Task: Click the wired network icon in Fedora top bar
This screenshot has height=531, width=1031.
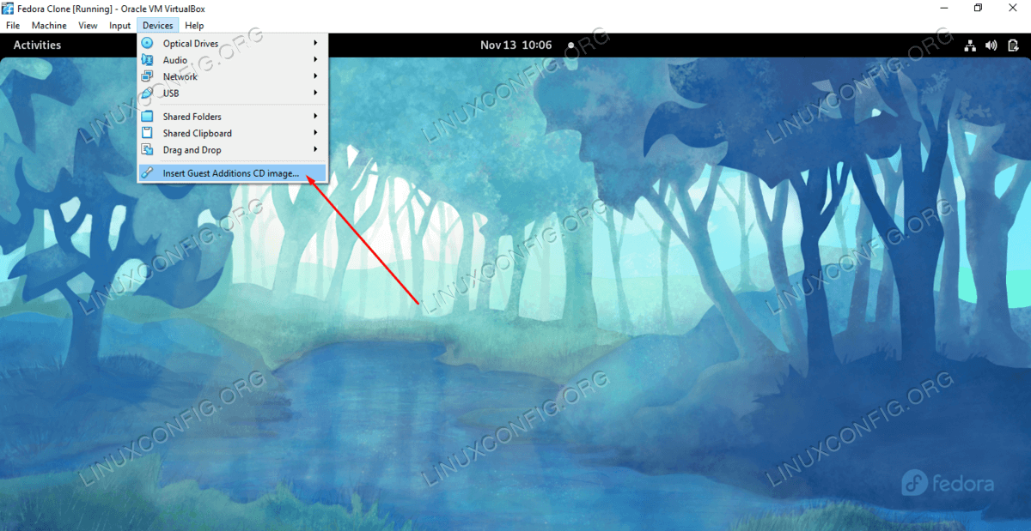Action: pos(971,45)
